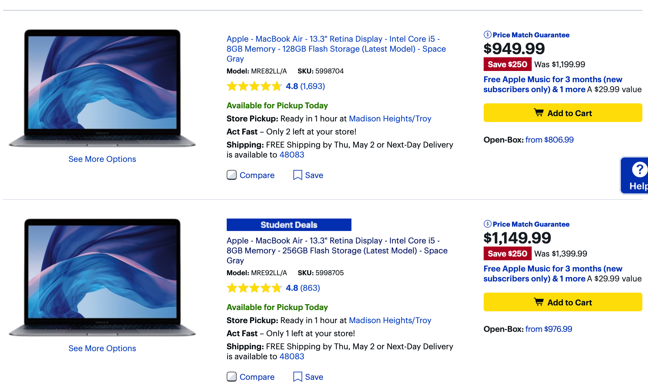The height and width of the screenshot is (391, 648).
Task: Click the star rating of the 256GB MacBook Air
Action: (254, 288)
